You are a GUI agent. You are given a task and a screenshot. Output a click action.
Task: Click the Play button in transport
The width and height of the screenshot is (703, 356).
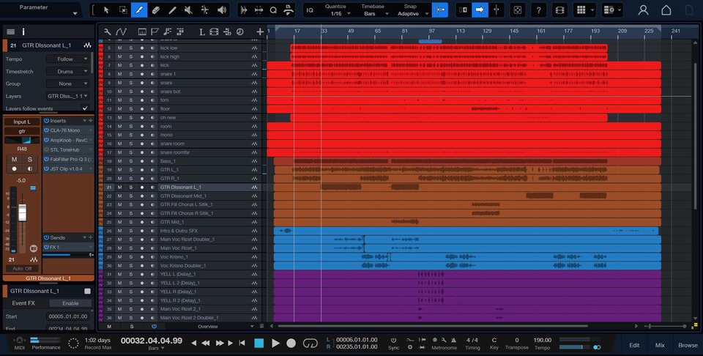pyautogui.click(x=276, y=343)
